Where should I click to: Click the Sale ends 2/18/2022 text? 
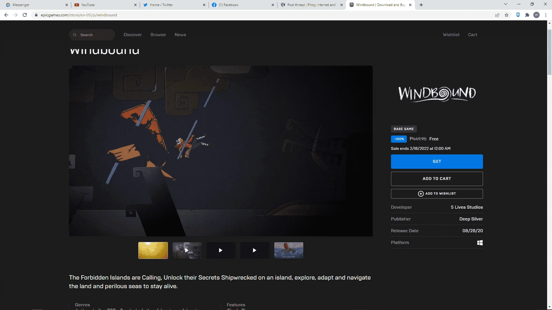[x=420, y=148]
